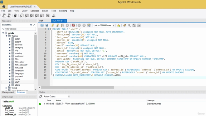Create a new table toolbar icon
Viewport: 206px width, 116px height.
click(27, 15)
